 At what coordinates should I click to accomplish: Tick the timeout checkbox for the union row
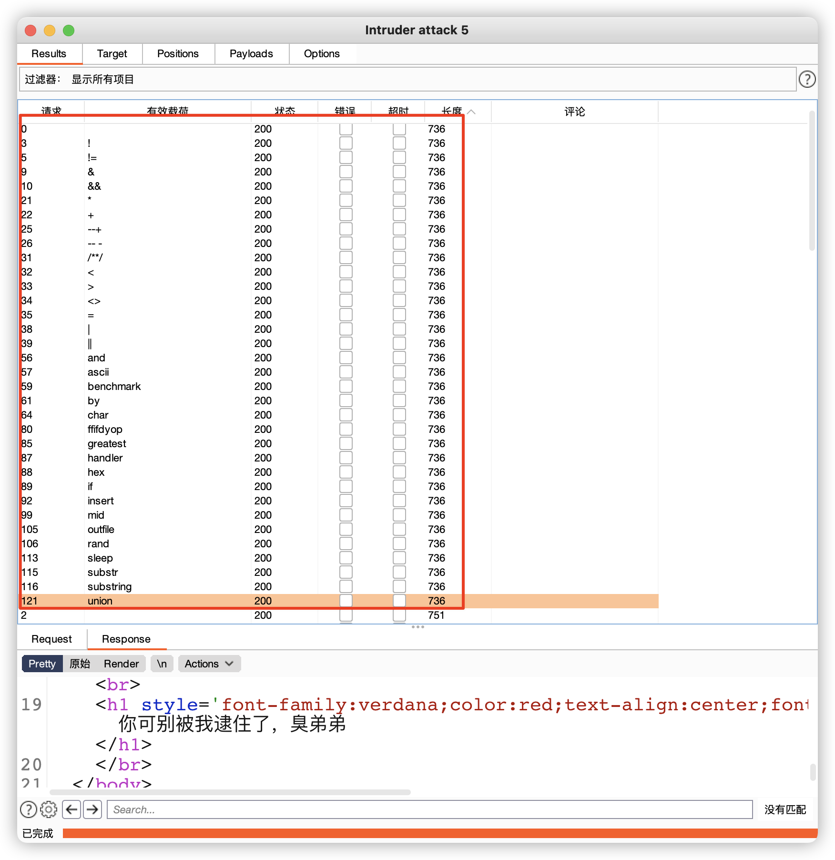[399, 601]
